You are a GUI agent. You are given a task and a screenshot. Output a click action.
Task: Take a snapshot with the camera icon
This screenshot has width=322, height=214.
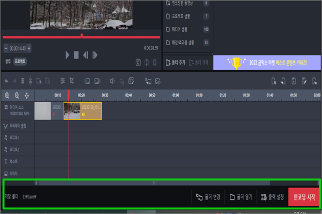coord(138,62)
